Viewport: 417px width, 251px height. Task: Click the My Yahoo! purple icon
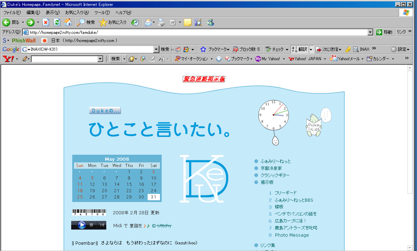(258, 59)
